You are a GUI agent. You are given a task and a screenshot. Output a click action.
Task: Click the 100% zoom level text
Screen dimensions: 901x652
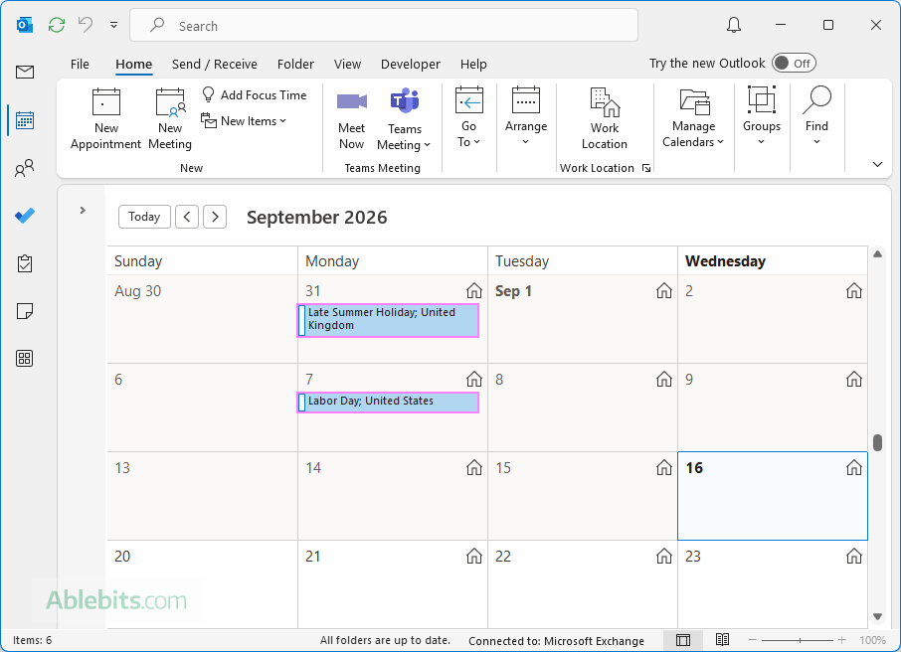872,640
